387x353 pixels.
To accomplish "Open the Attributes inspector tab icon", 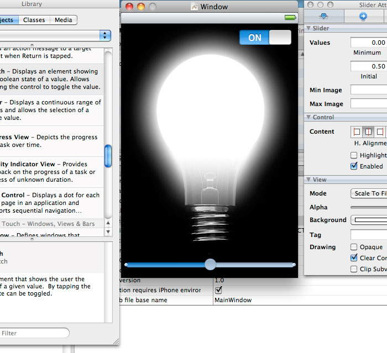I will (x=323, y=16).
